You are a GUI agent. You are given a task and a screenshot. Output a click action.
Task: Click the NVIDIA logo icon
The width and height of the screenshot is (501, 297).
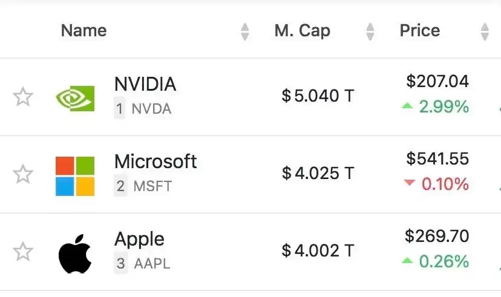pyautogui.click(x=75, y=97)
